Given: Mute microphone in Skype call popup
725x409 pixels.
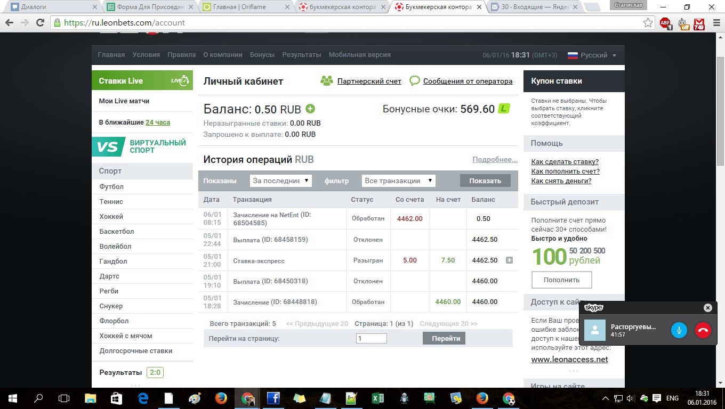Looking at the screenshot, I should 679,330.
